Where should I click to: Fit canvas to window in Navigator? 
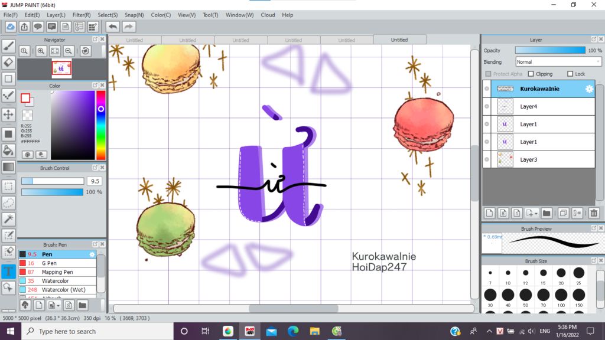(x=55, y=51)
